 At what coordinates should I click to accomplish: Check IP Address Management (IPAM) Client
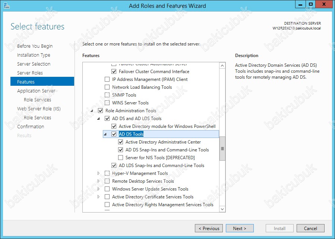coord(107,79)
